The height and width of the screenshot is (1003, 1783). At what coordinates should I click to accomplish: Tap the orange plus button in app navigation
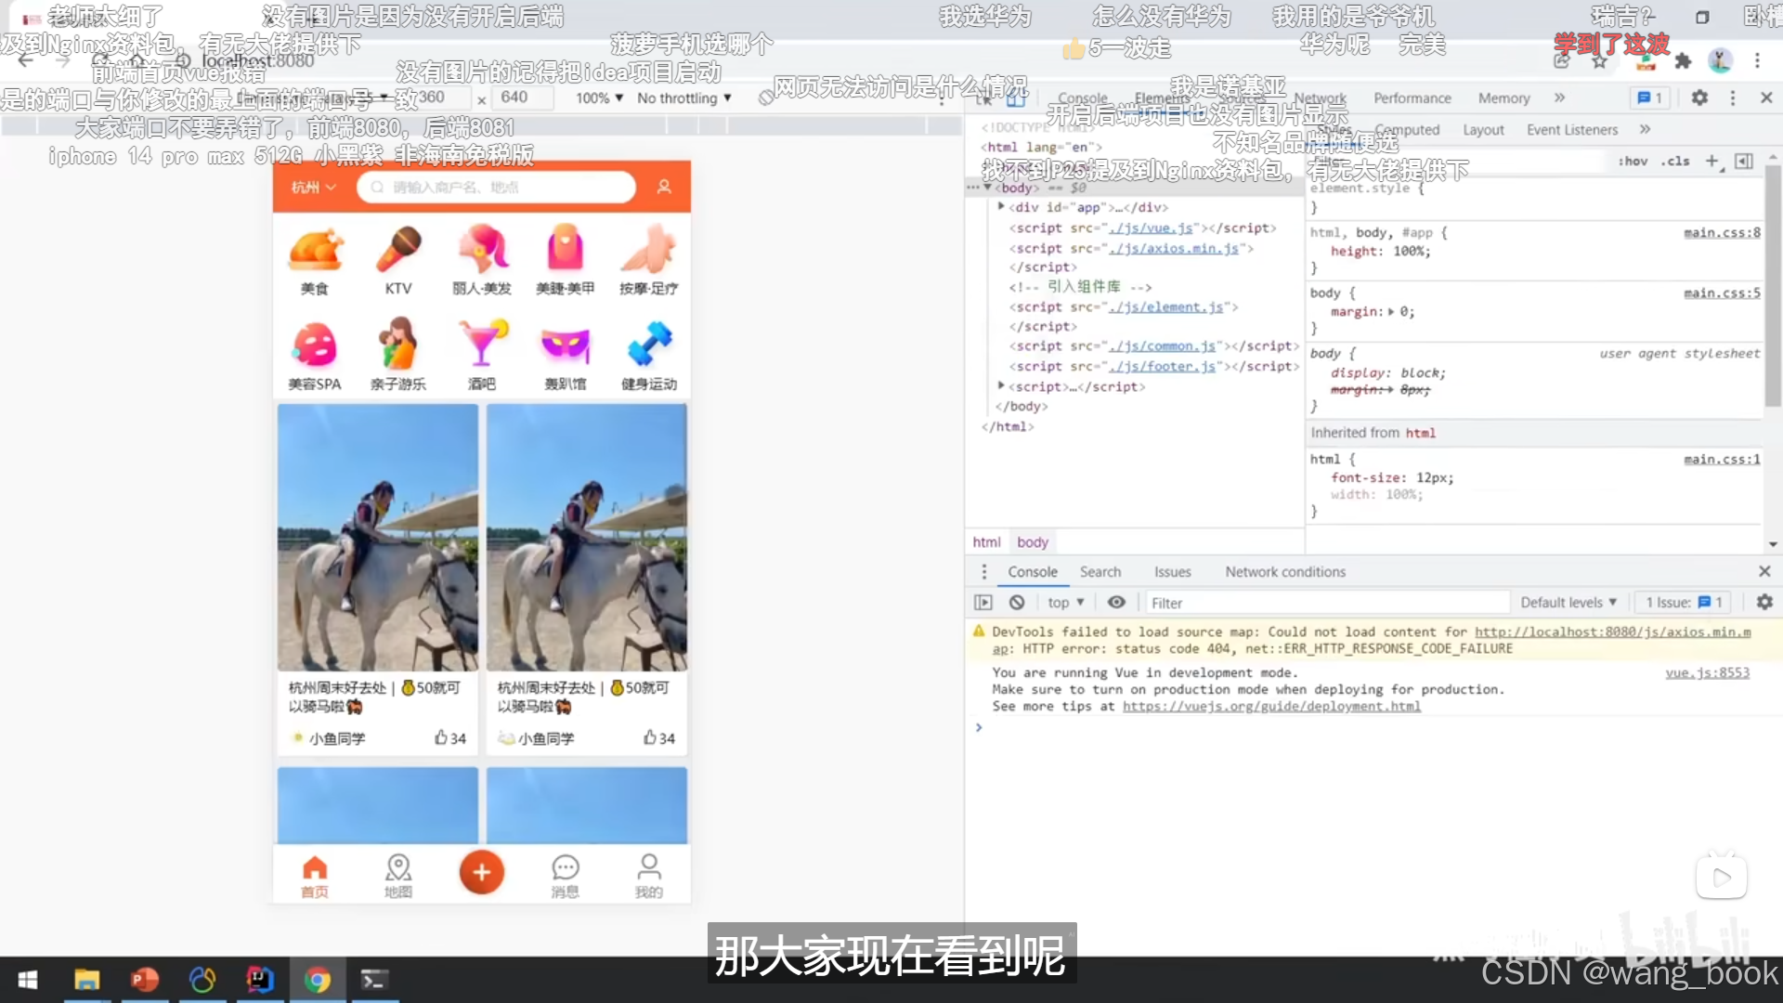pyautogui.click(x=481, y=871)
